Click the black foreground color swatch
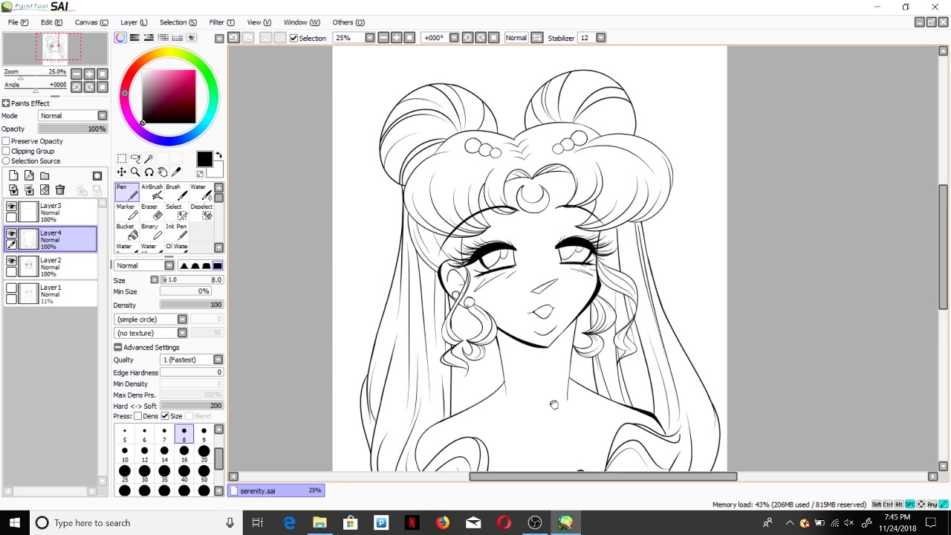The image size is (951, 535). tap(204, 160)
